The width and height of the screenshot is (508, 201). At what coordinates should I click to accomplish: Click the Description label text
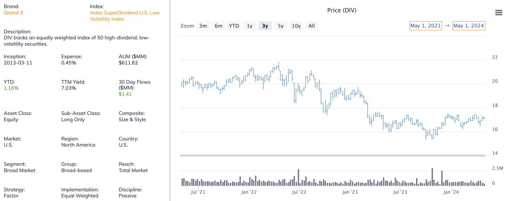coord(17,32)
